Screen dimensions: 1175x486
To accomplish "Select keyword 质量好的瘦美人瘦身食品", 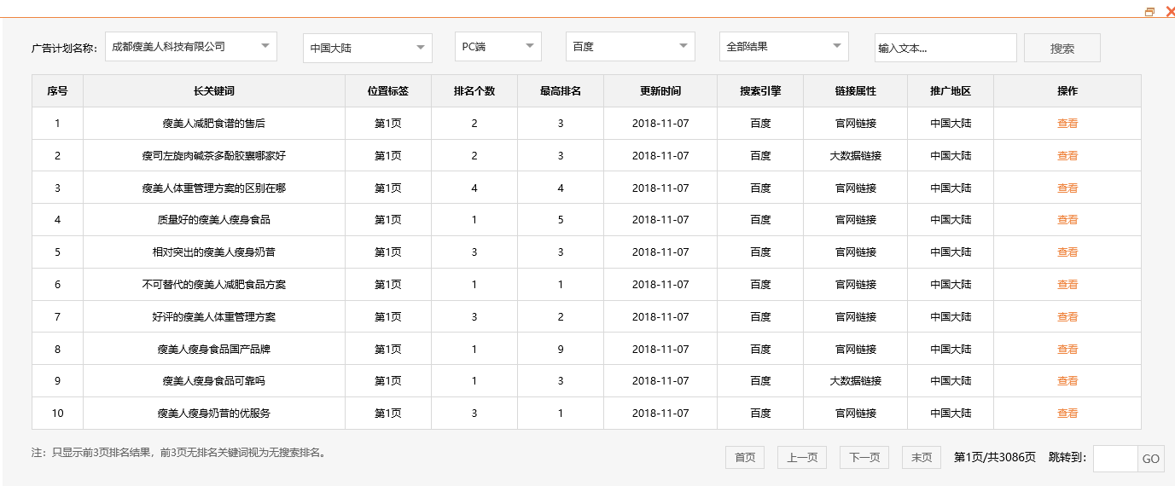I will click(214, 219).
